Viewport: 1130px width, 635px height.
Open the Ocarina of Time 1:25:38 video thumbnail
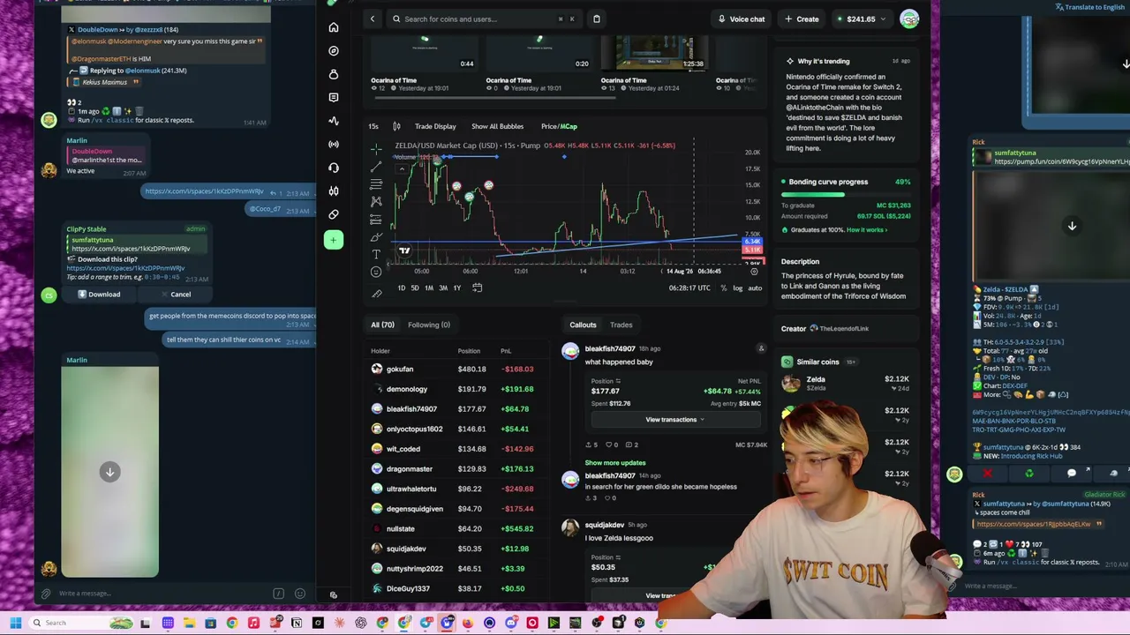coord(654,53)
